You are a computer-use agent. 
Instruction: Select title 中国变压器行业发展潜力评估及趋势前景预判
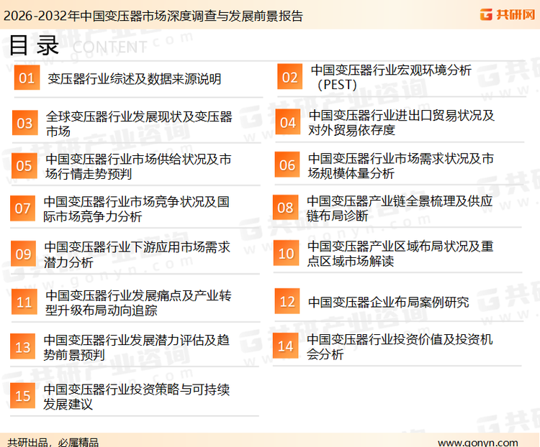tap(136, 347)
